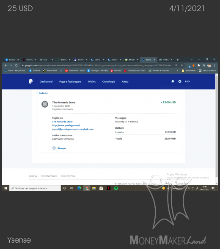Viewport: 220px width, 249px height.
Task: Launch Microsoft Edge from the taskbar
Action: coord(79,188)
